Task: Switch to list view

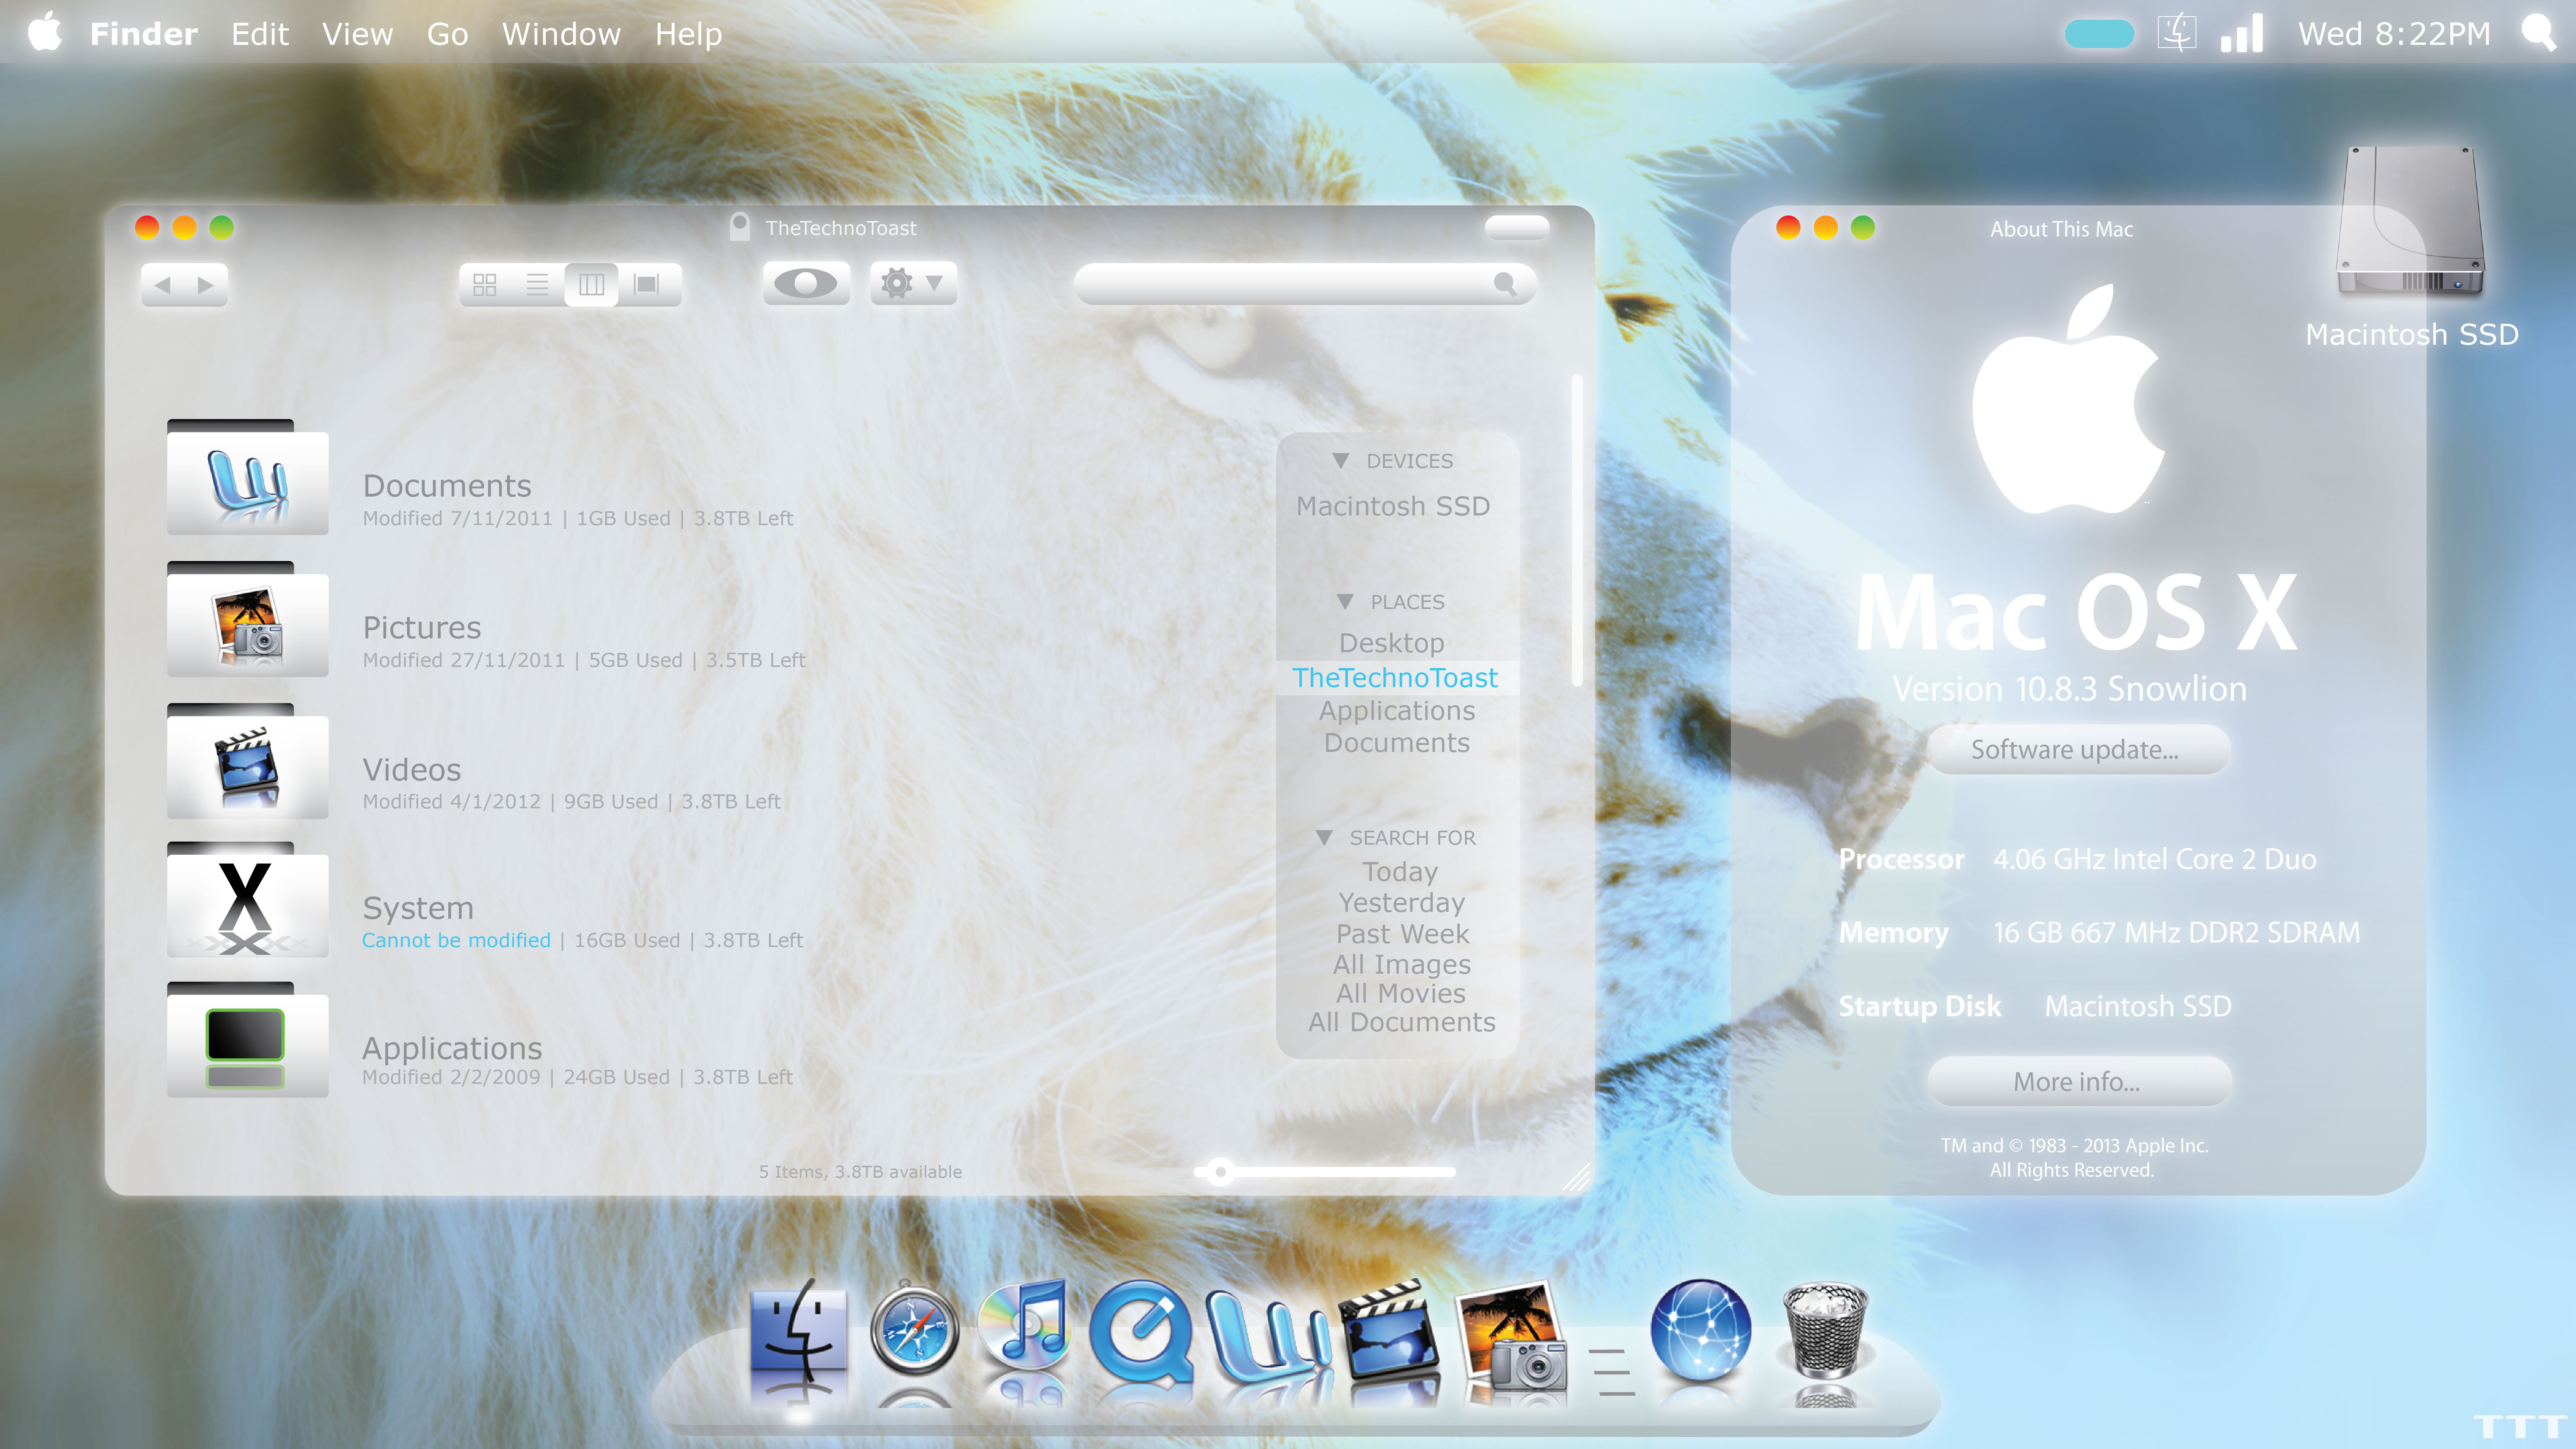Action: point(538,285)
